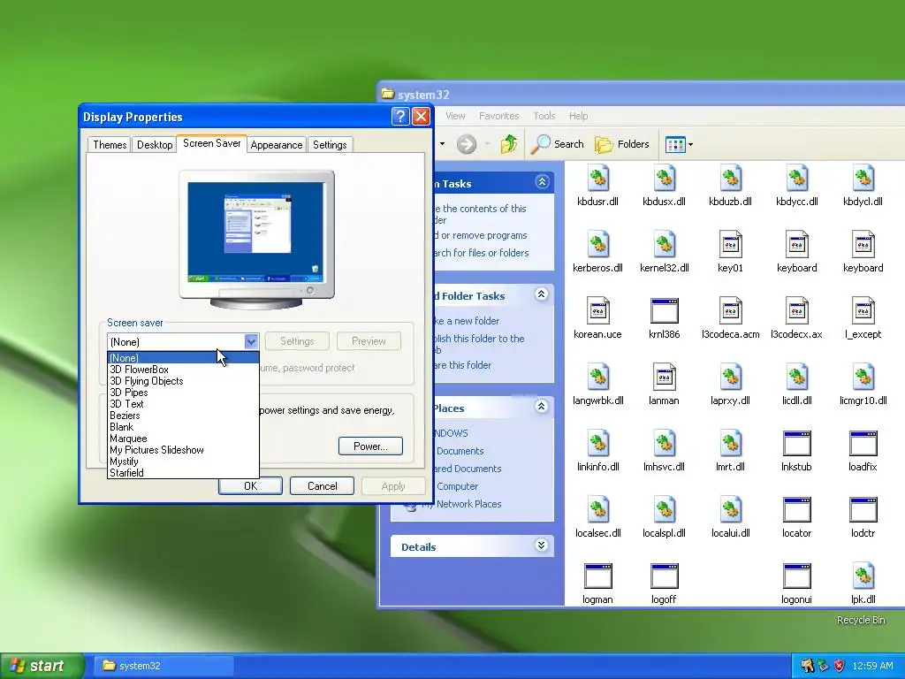
Task: Switch to the Themes tab
Action: [x=110, y=145]
